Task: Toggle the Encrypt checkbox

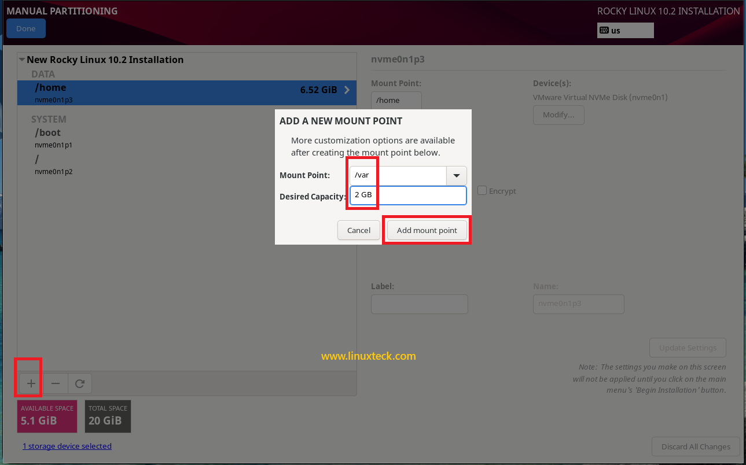Action: click(x=482, y=190)
